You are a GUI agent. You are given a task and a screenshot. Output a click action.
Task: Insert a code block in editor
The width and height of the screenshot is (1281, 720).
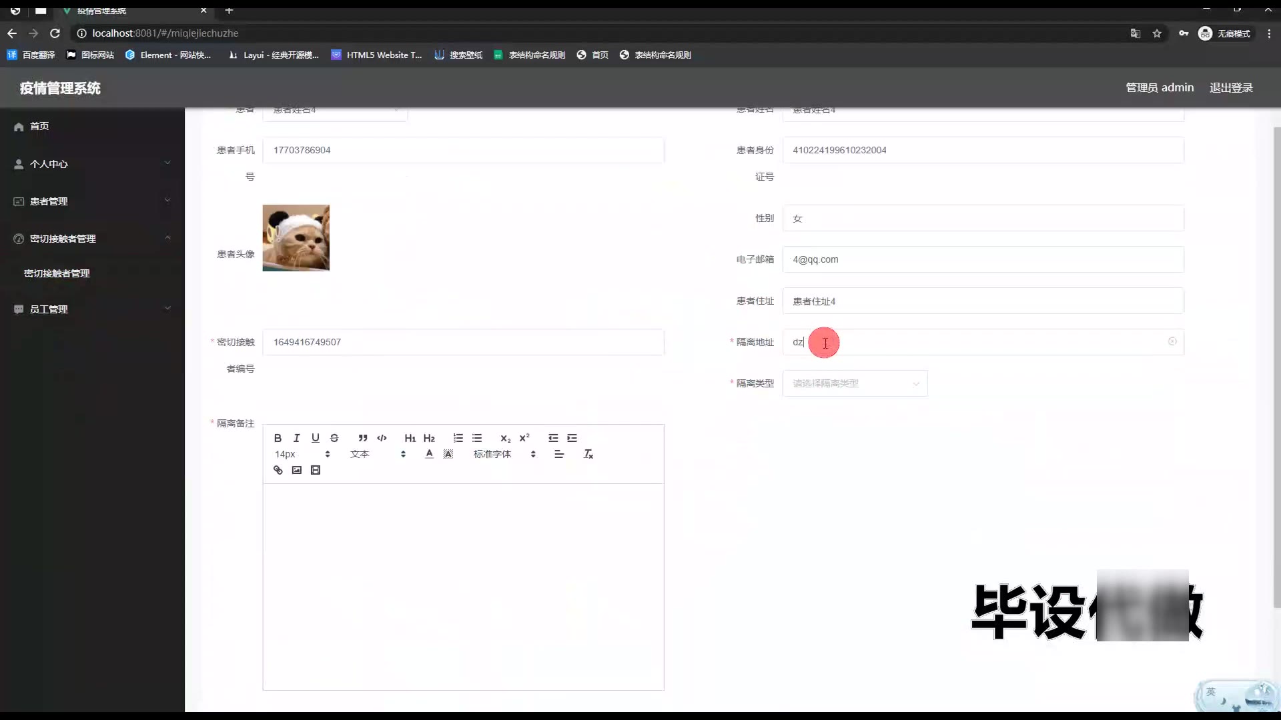pyautogui.click(x=382, y=438)
